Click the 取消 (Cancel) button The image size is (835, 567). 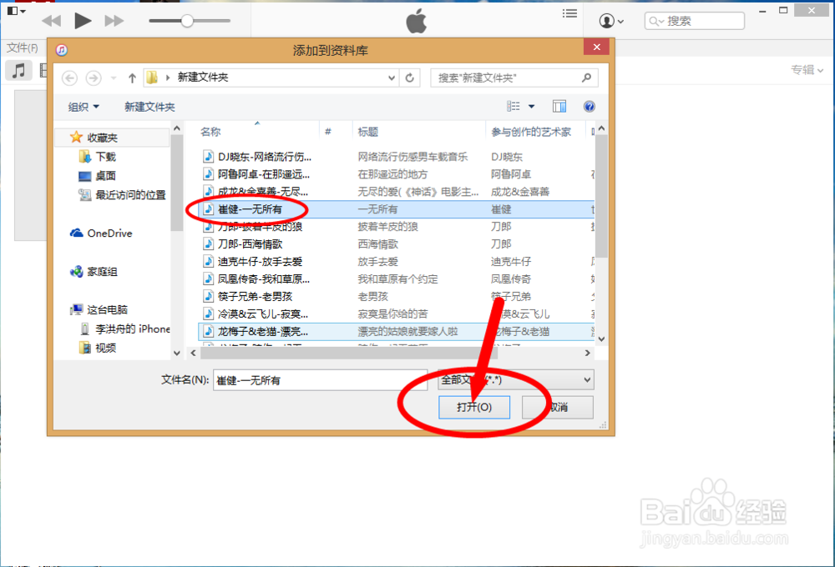[557, 407]
